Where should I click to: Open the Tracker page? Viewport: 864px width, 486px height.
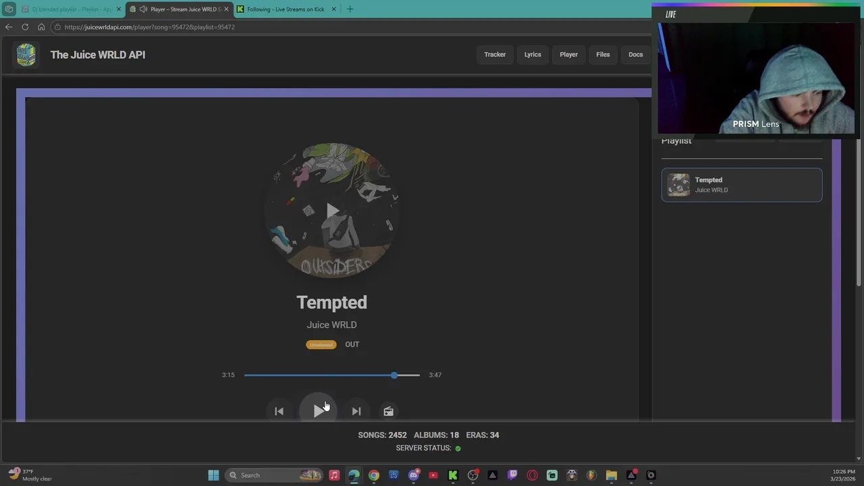(x=495, y=55)
